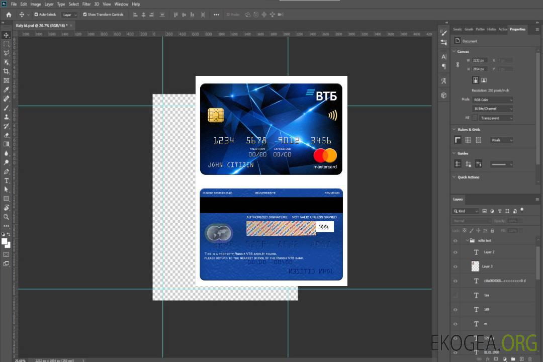543x362 pixels.
Task: Open the Image menu
Action: (35, 4)
